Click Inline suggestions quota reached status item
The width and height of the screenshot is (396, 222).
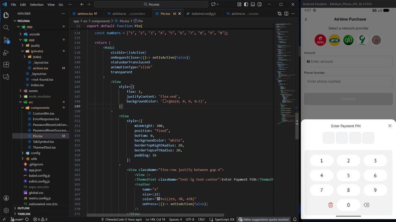(263, 219)
